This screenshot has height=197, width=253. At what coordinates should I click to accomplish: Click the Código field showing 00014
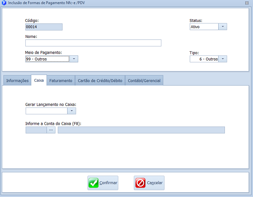(x=44, y=27)
